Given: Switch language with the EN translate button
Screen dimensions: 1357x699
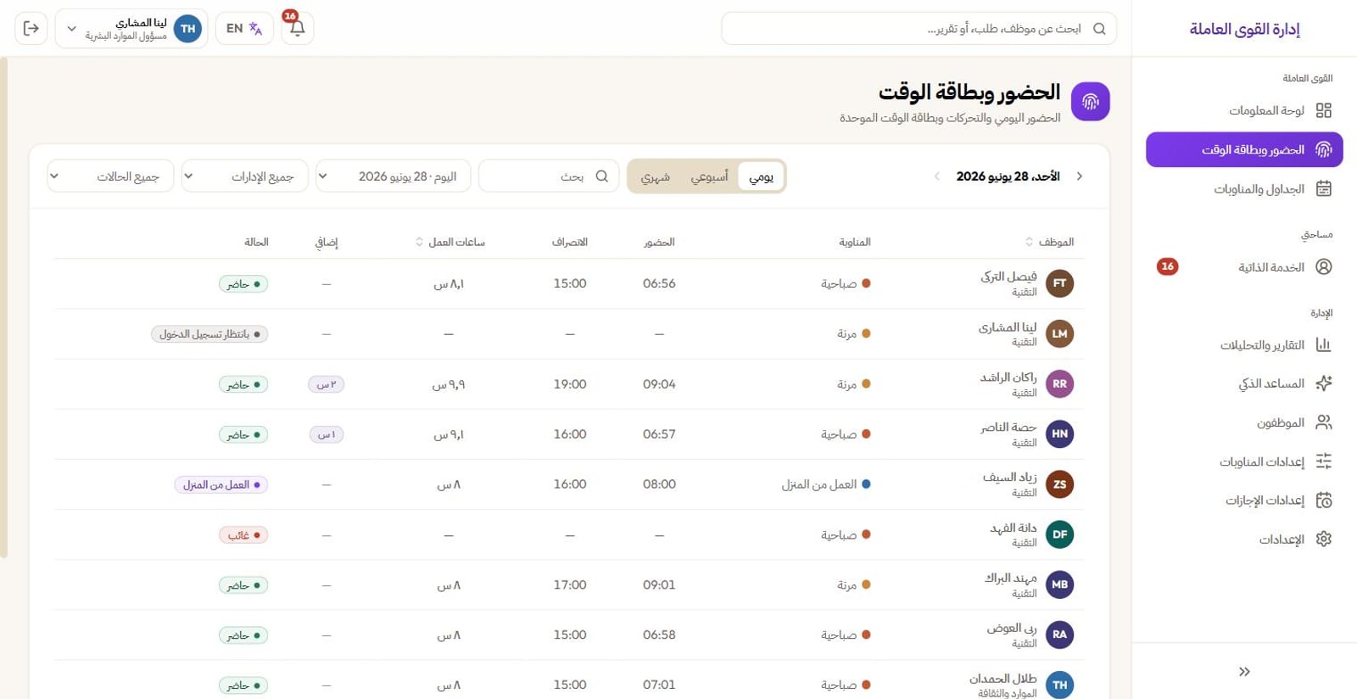Looking at the screenshot, I should click(x=244, y=29).
